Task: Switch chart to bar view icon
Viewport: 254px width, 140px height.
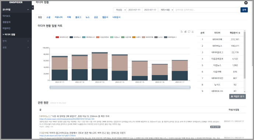Action: coord(185,32)
